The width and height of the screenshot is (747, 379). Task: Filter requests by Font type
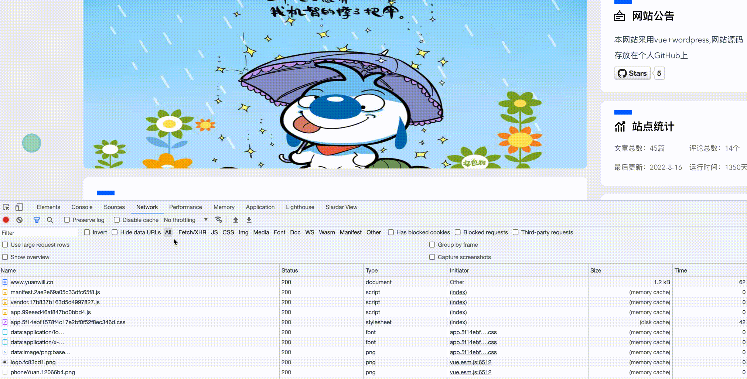point(279,232)
